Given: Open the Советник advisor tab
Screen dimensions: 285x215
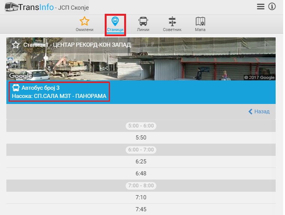Looking at the screenshot, I should pyautogui.click(x=172, y=24).
